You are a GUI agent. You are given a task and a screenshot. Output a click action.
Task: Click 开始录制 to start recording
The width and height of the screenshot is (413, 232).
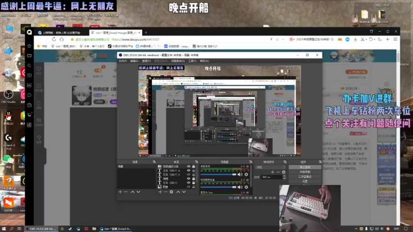click(x=305, y=172)
